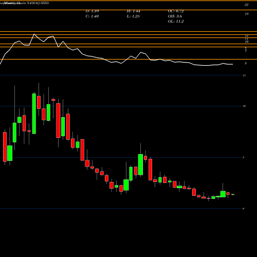The height and width of the screenshot is (257, 257).
Task: Click the 0 price axis label
Action: (x=243, y=209)
